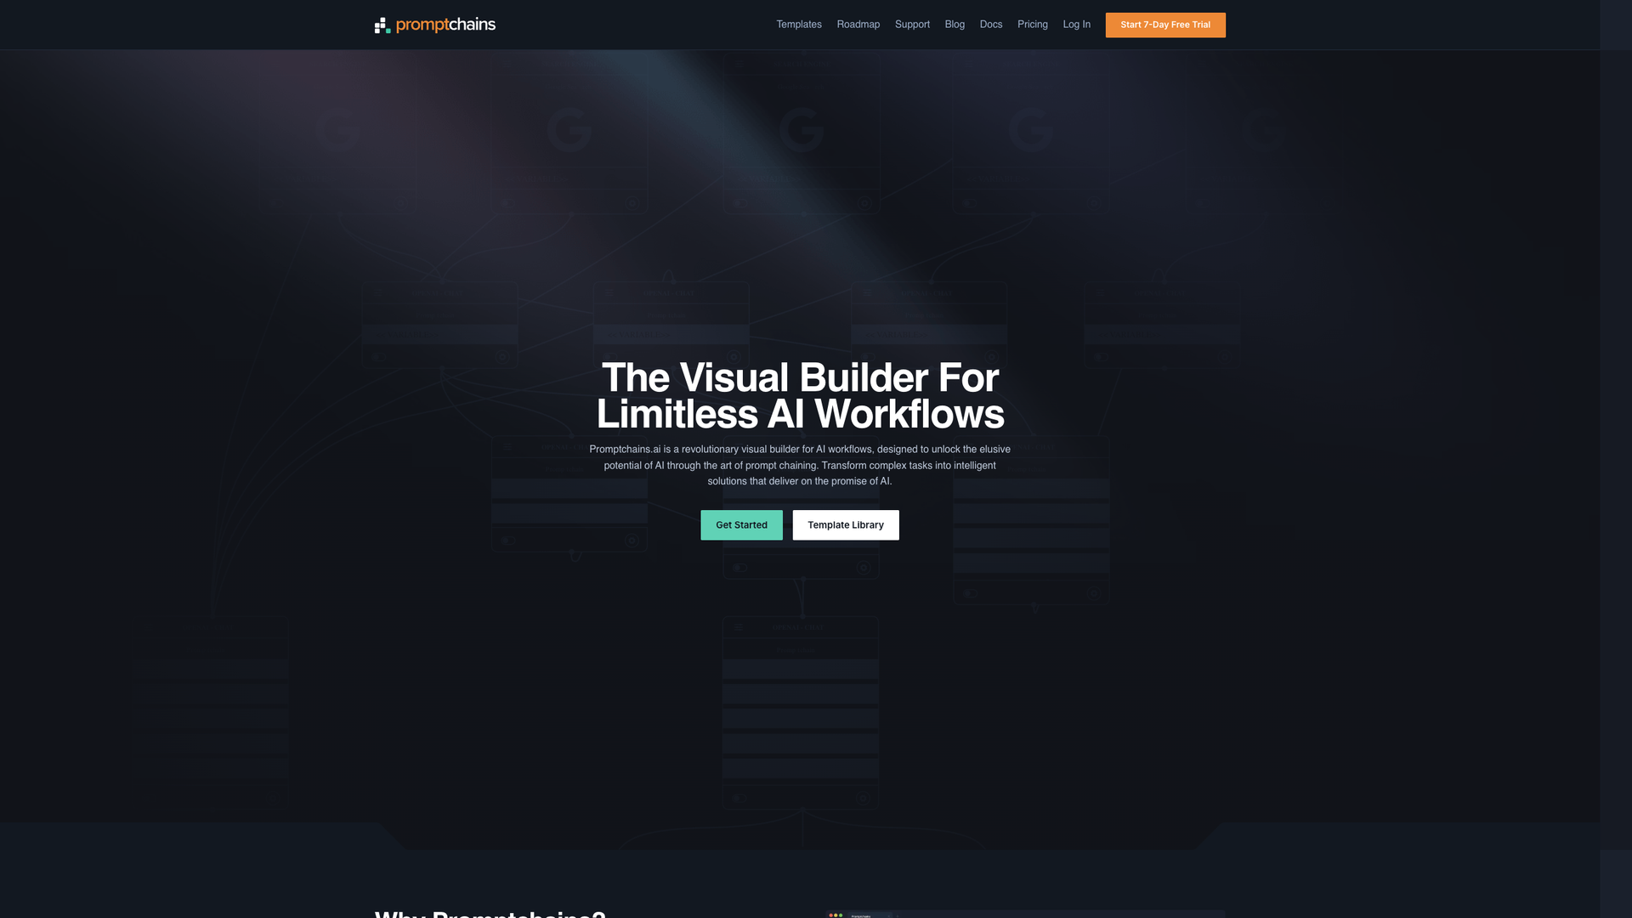
Task: Click the green Get Started button
Action: click(x=740, y=524)
